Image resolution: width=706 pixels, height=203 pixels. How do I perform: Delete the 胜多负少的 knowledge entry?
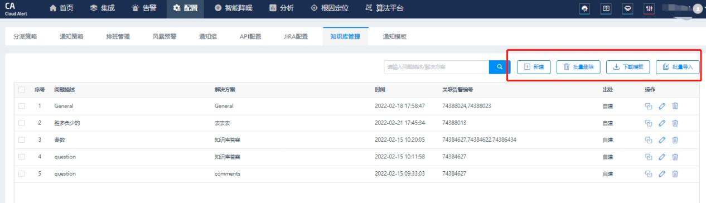675,123
